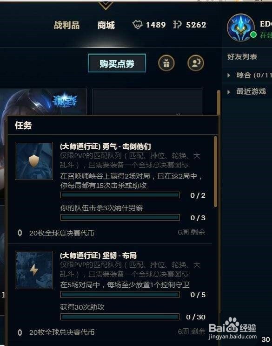Image resolution: width=272 pixels, height=346 pixels.
Task: Click the mission panel scrollbar
Action: coord(215,172)
